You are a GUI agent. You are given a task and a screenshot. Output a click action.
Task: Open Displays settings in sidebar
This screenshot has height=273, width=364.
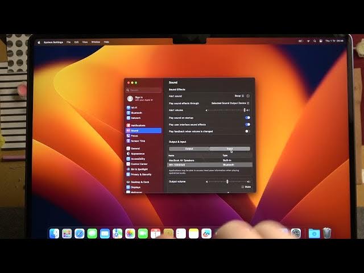[x=134, y=187]
